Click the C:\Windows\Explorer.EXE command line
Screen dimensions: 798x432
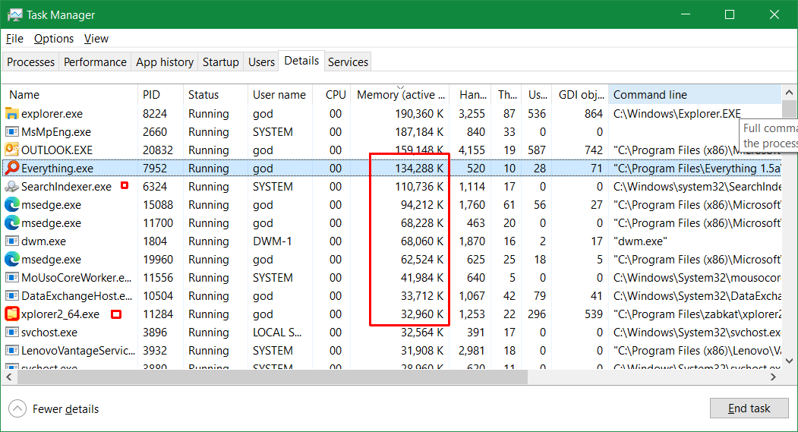[x=677, y=114]
